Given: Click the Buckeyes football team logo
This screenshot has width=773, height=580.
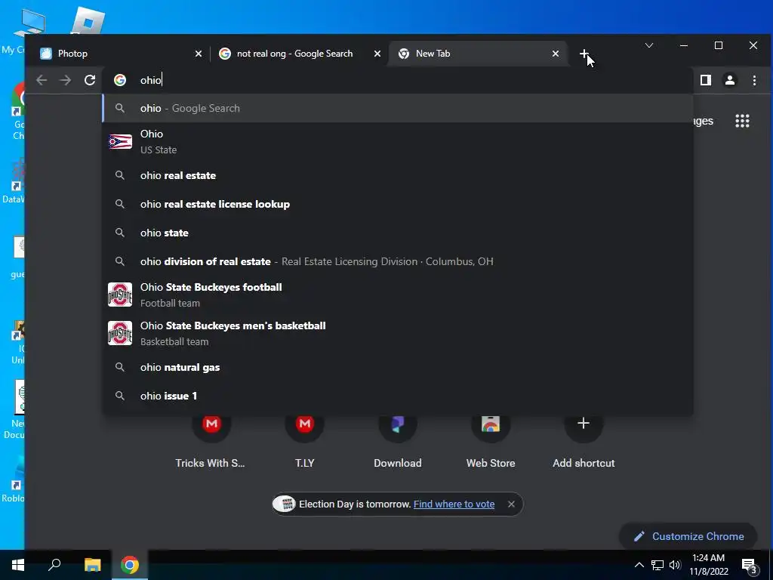Looking at the screenshot, I should coord(120,295).
